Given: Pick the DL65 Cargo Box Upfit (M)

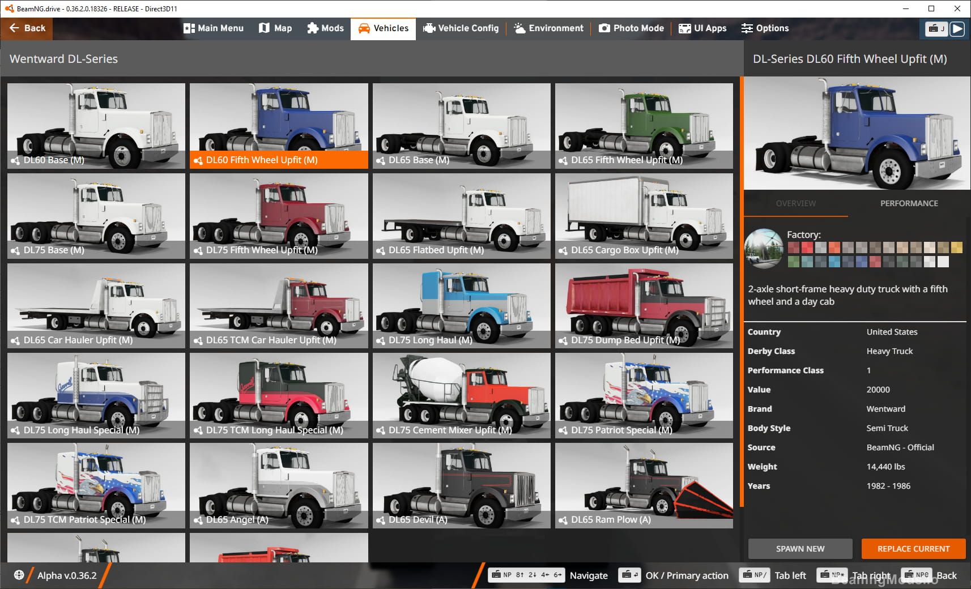Looking at the screenshot, I should [x=644, y=216].
